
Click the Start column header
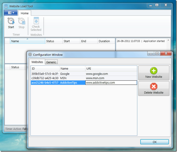click(x=71, y=41)
